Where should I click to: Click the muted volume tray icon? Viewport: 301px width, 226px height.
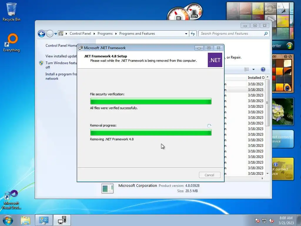point(271,220)
